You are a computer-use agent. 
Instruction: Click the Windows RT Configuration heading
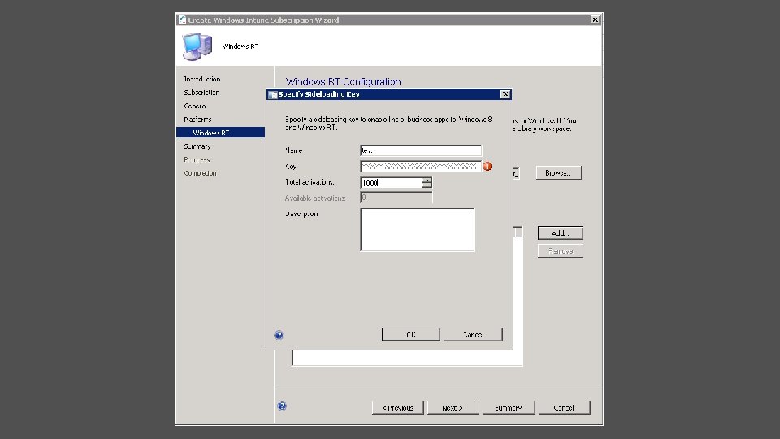(x=343, y=81)
